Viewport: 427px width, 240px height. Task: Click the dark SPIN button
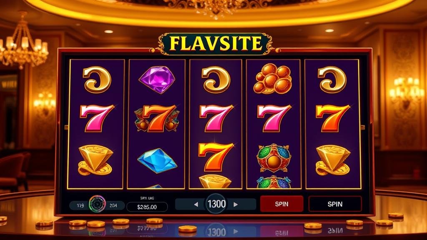[x=335, y=204]
